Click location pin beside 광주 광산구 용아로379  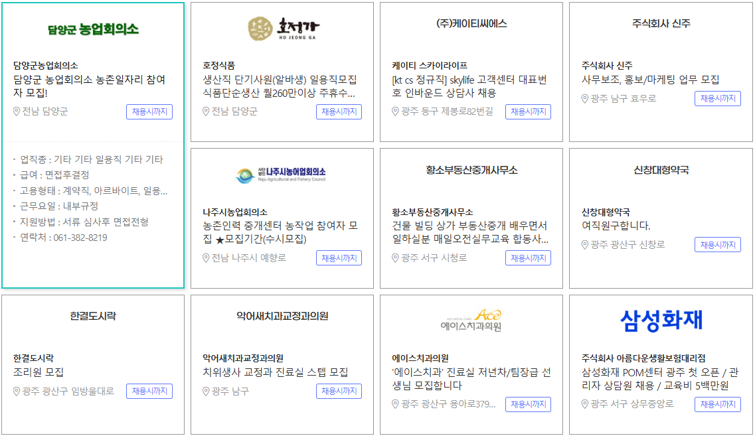pyautogui.click(x=395, y=405)
